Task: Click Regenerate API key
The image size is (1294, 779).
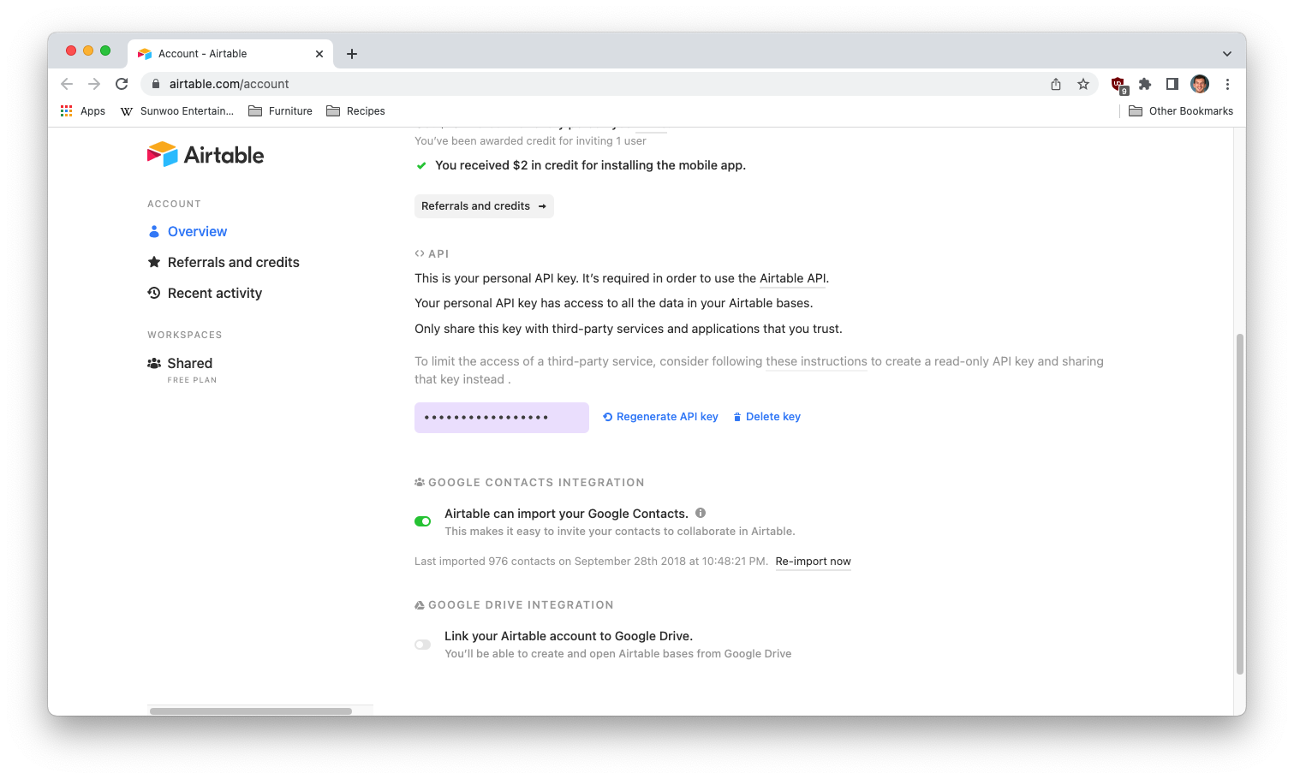Action: [660, 417]
